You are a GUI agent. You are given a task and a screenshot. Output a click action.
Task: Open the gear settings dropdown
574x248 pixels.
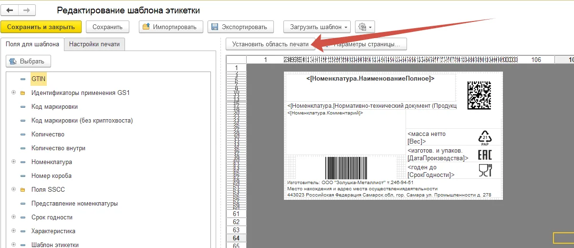click(x=365, y=27)
